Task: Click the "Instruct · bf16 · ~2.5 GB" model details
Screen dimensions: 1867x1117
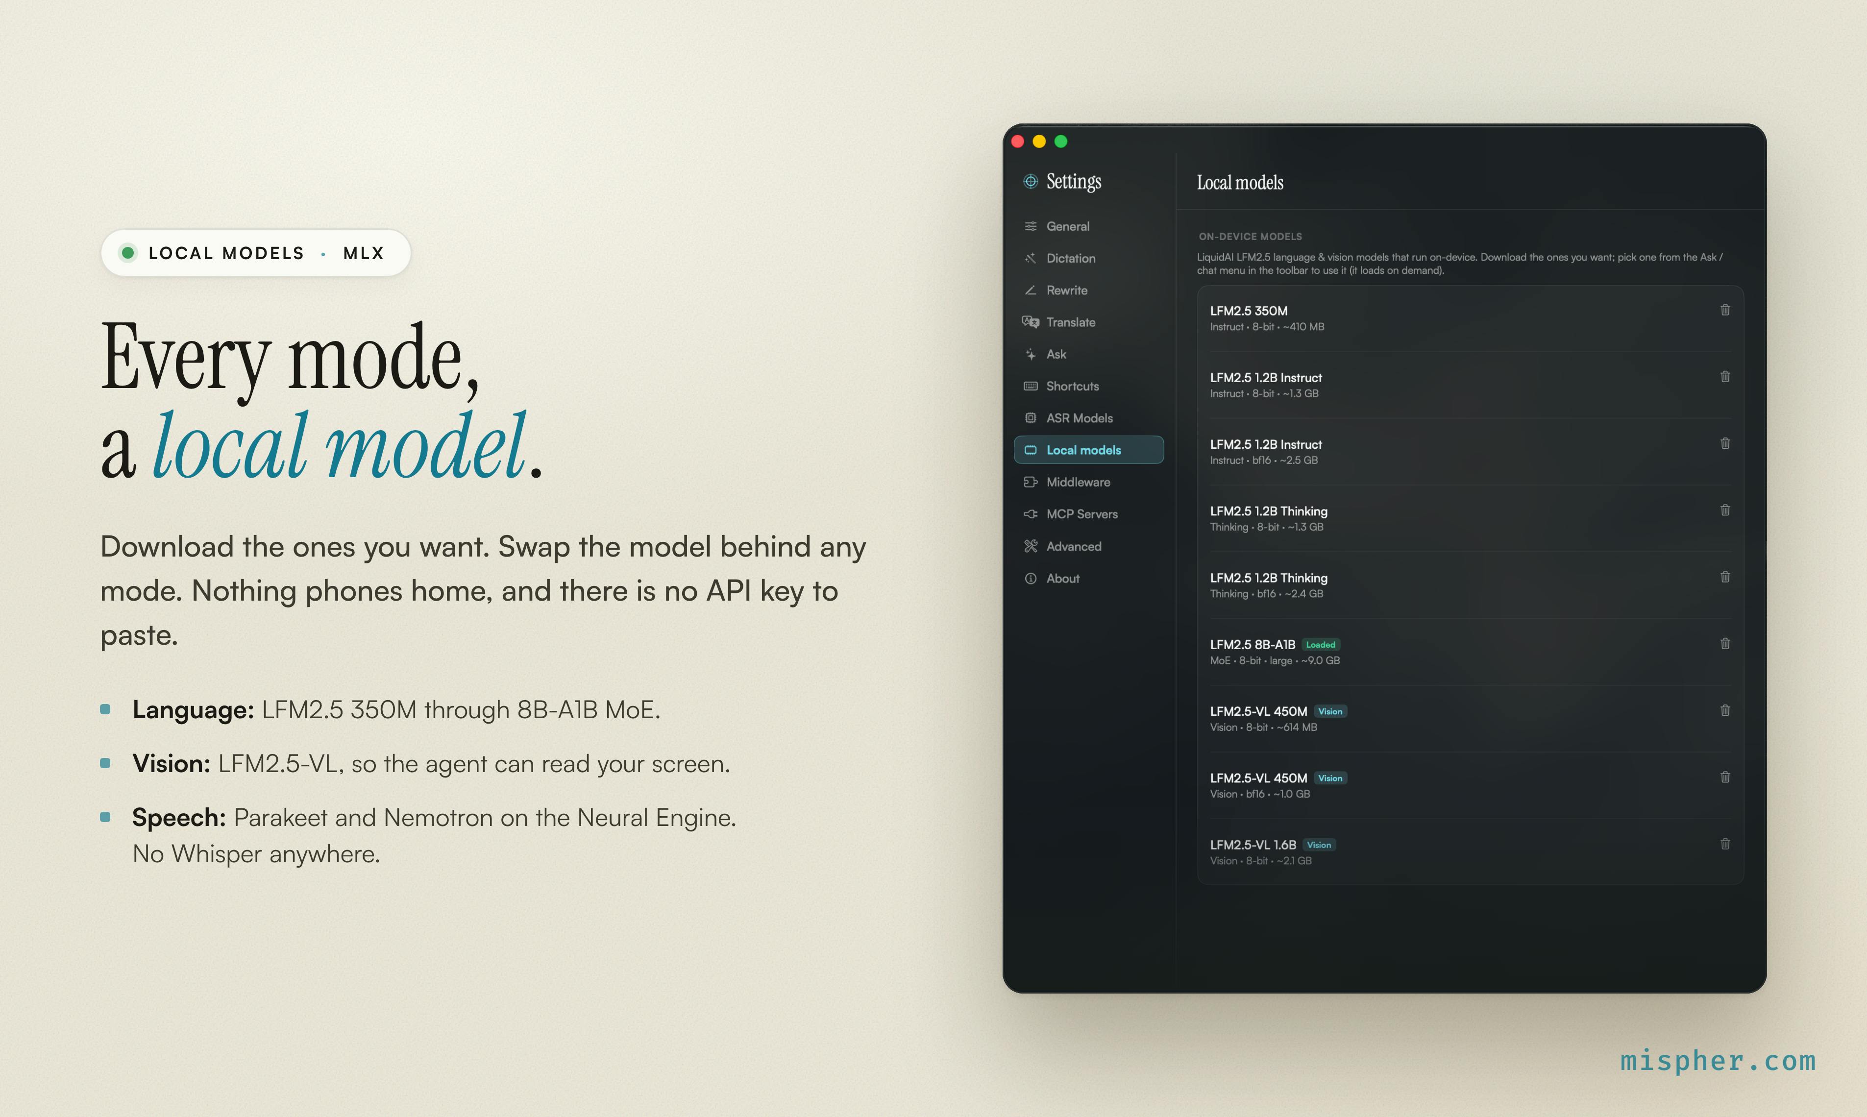Action: (1264, 461)
